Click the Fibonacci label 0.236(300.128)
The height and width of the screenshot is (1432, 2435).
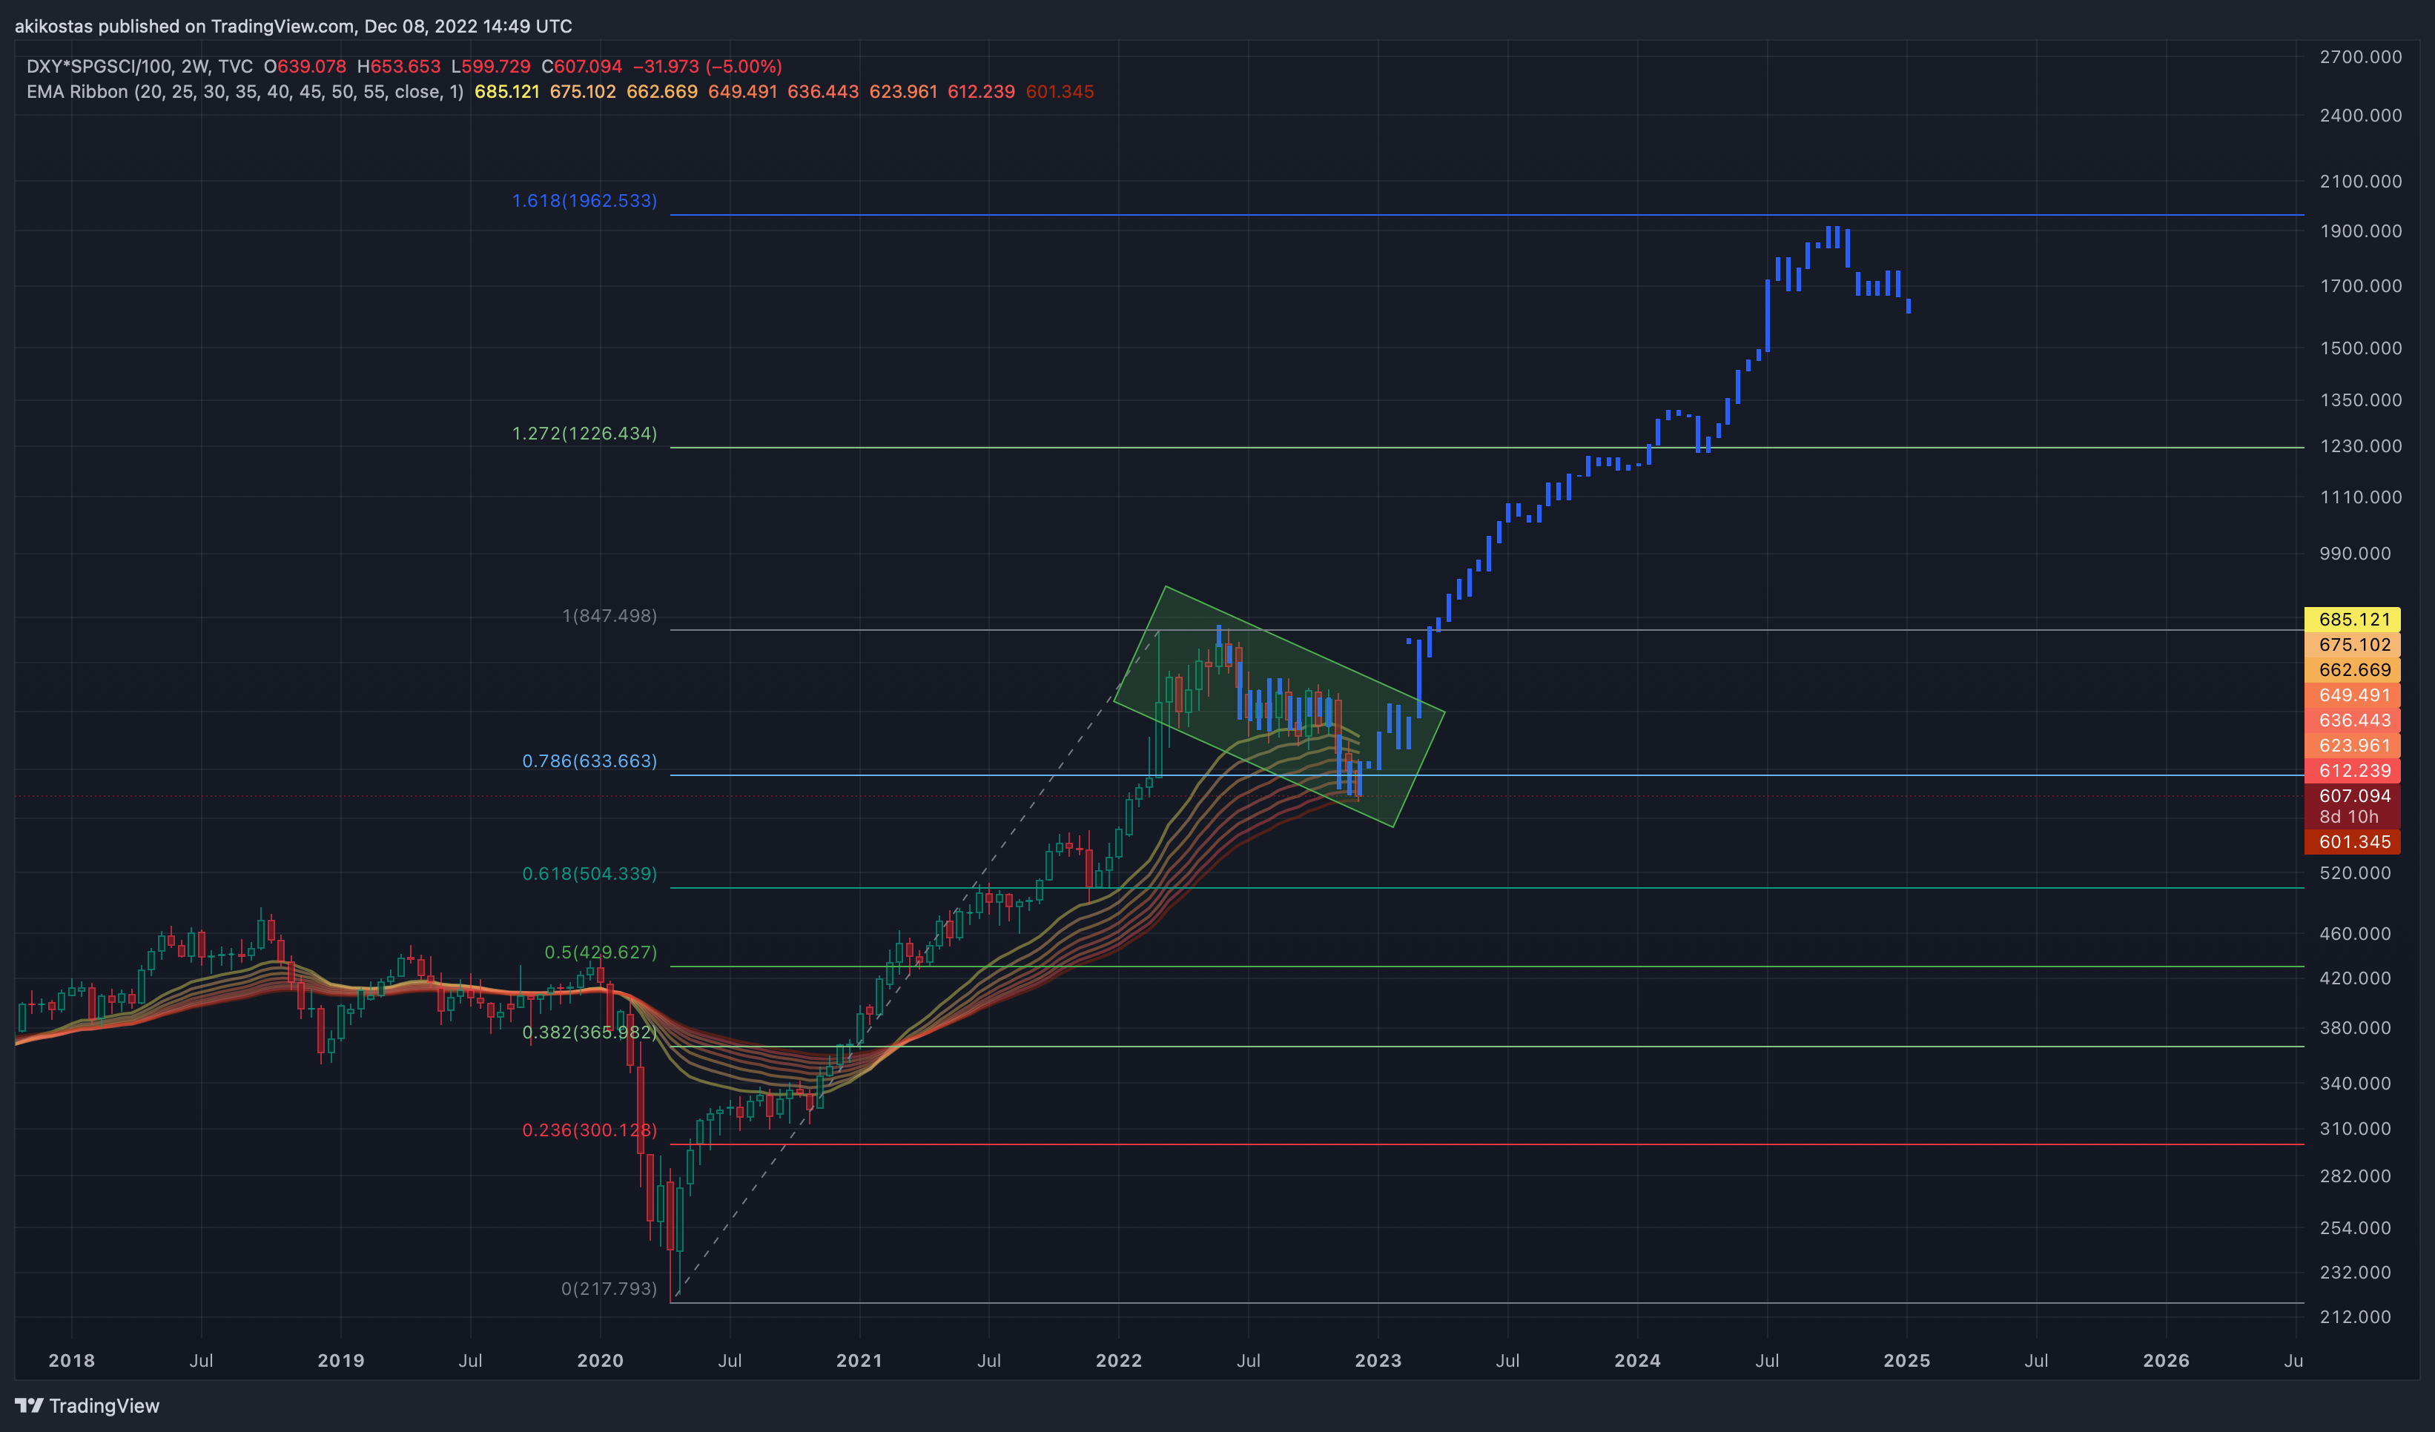coord(589,1130)
